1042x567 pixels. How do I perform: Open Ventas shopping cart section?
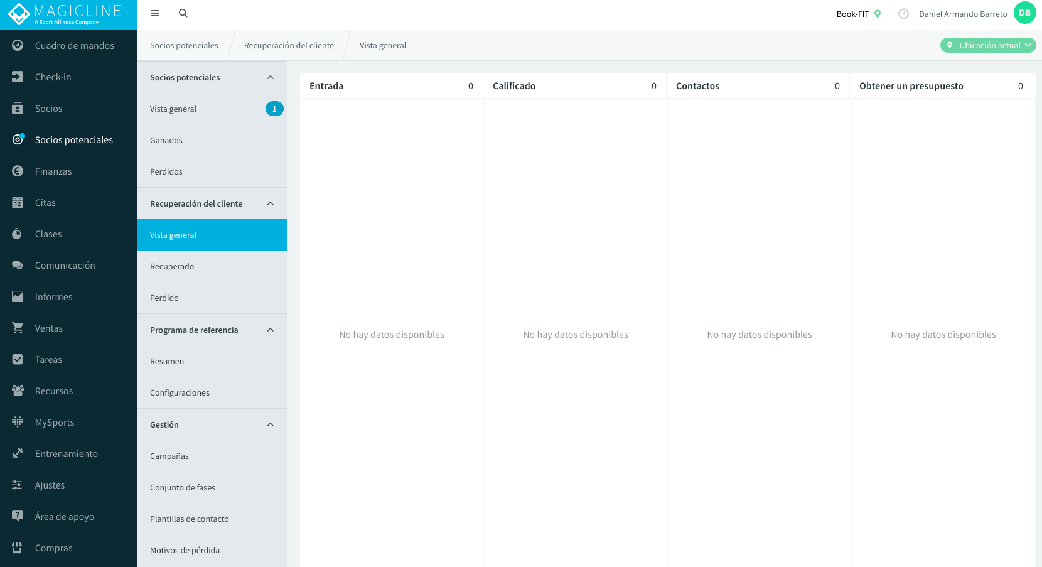tap(68, 328)
